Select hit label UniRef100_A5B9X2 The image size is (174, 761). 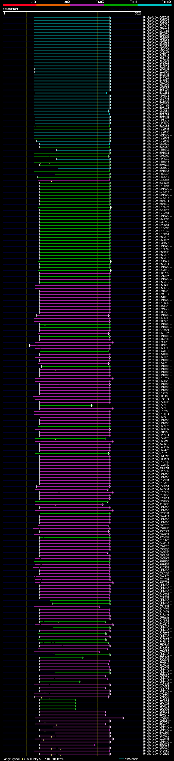pyautogui.click(x=156, y=150)
